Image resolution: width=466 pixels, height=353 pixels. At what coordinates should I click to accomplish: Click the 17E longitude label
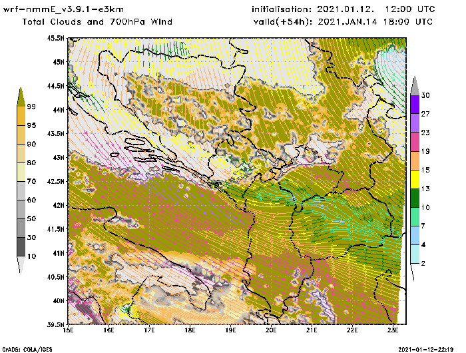pos(149,330)
